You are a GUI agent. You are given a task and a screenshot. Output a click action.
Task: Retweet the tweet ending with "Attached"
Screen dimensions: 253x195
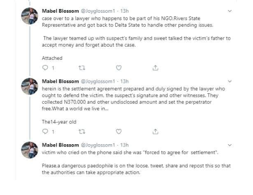pyautogui.click(x=81, y=68)
